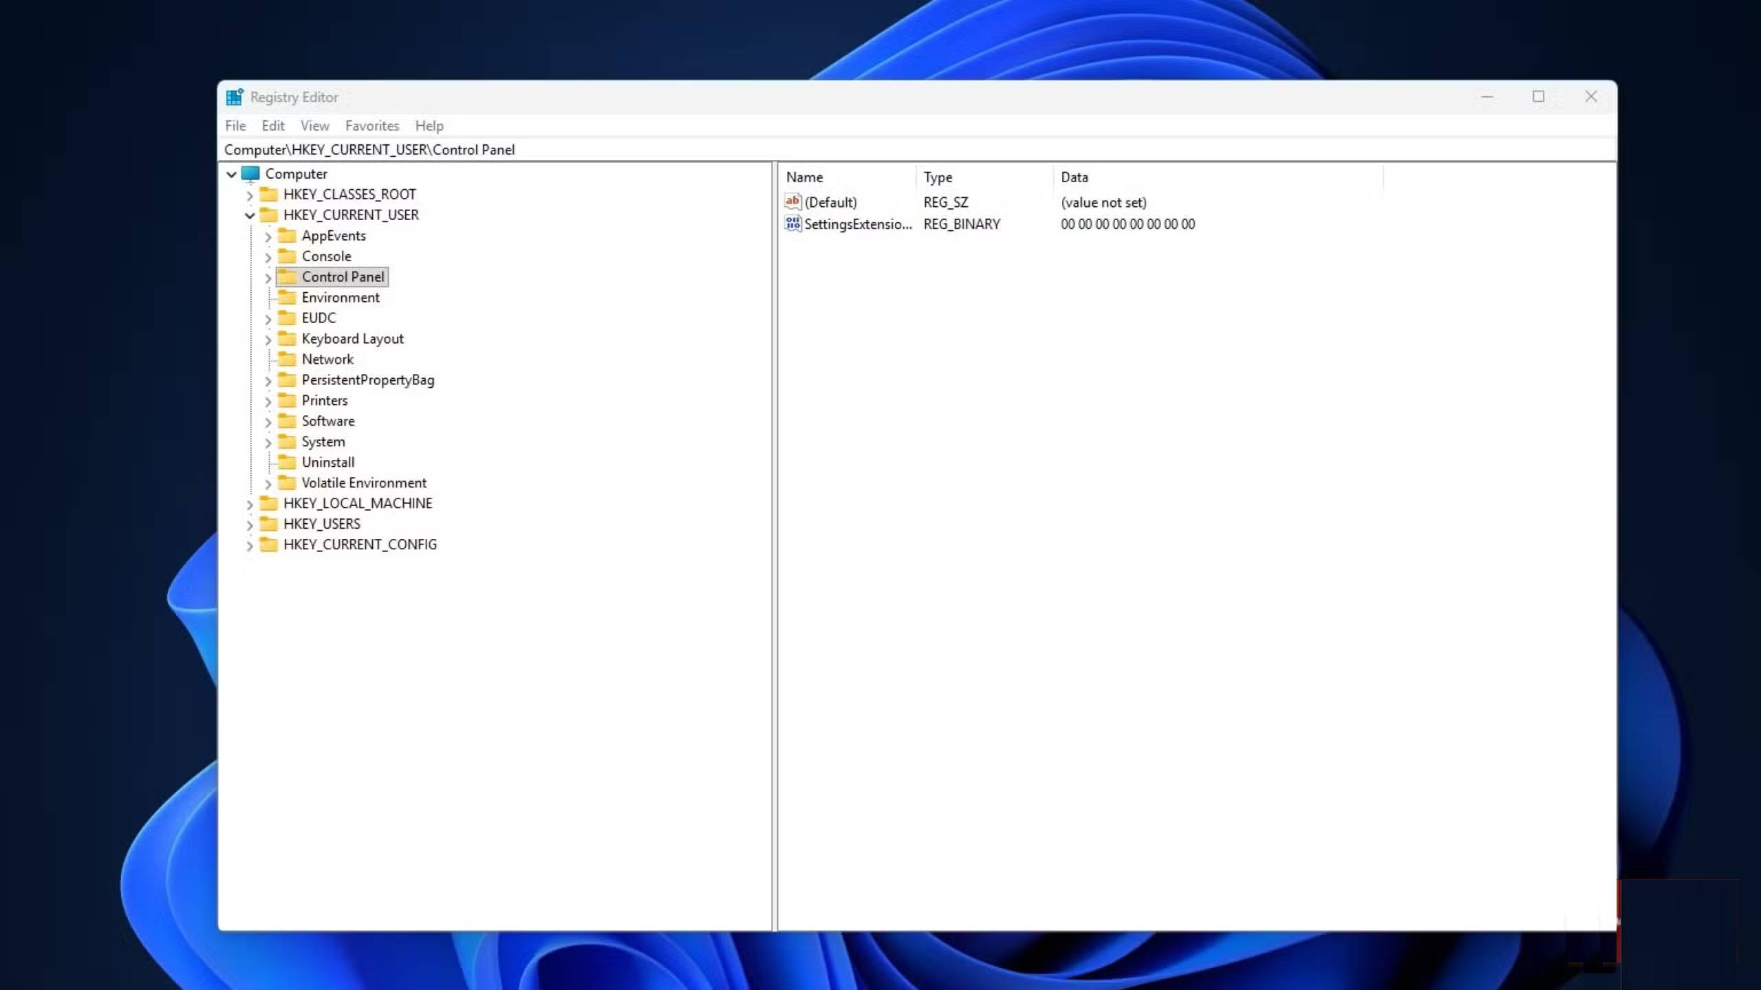Expand the HKEY_LOCAL_MACHINE key
Viewport: 1761px width, 990px height.
(x=250, y=503)
